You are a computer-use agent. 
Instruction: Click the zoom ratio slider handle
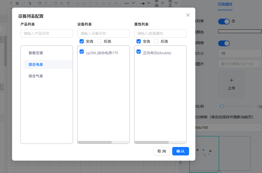coord(222,106)
